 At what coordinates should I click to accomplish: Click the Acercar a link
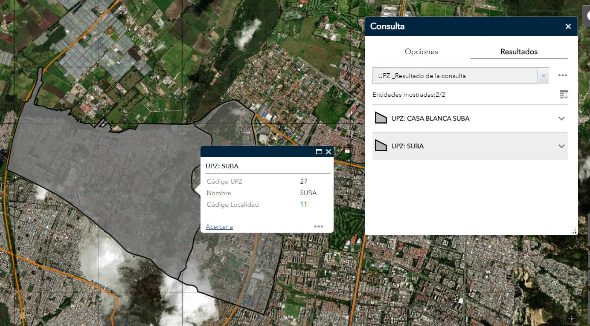click(219, 227)
